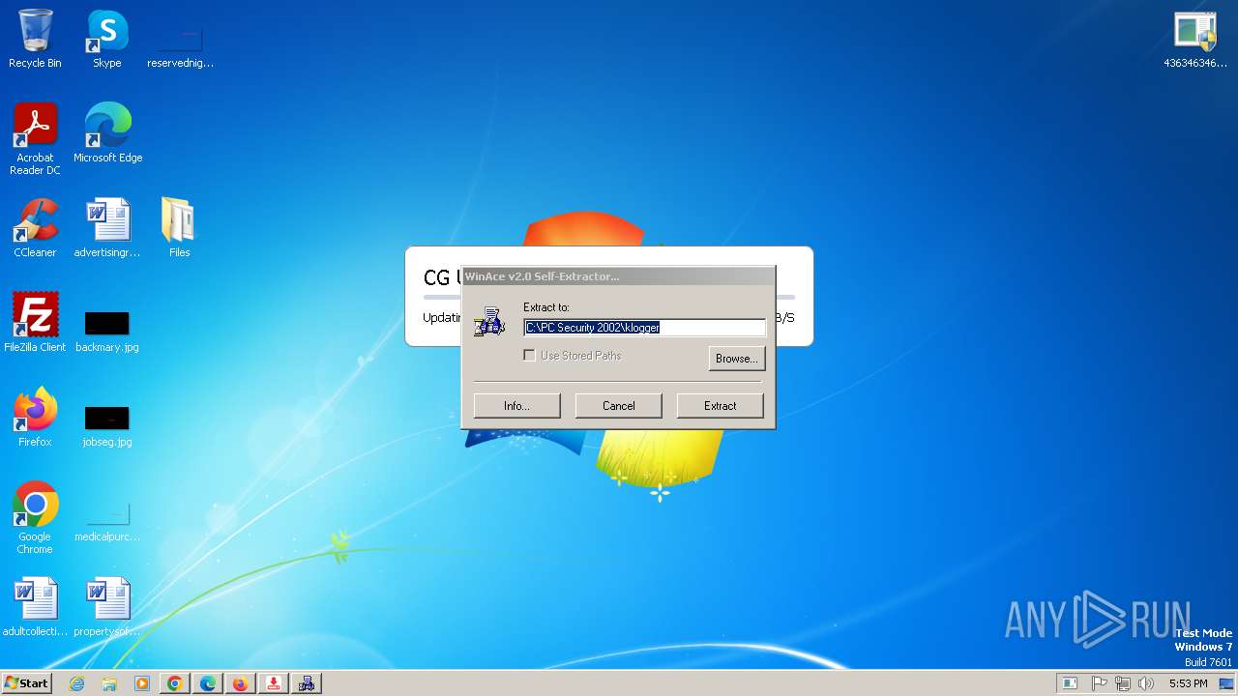Viewport: 1238px width, 696px height.
Task: Launch Microsoft Edge from the desktop
Action: [107, 132]
